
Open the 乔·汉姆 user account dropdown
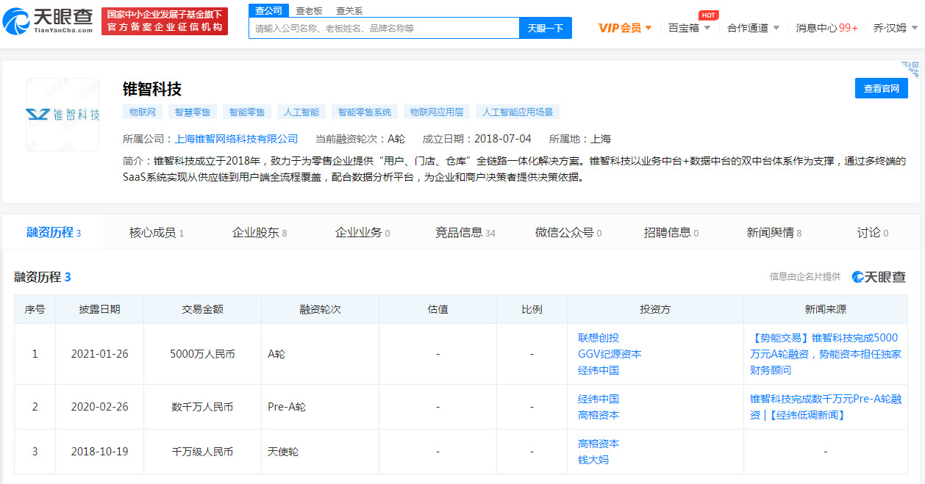point(896,28)
